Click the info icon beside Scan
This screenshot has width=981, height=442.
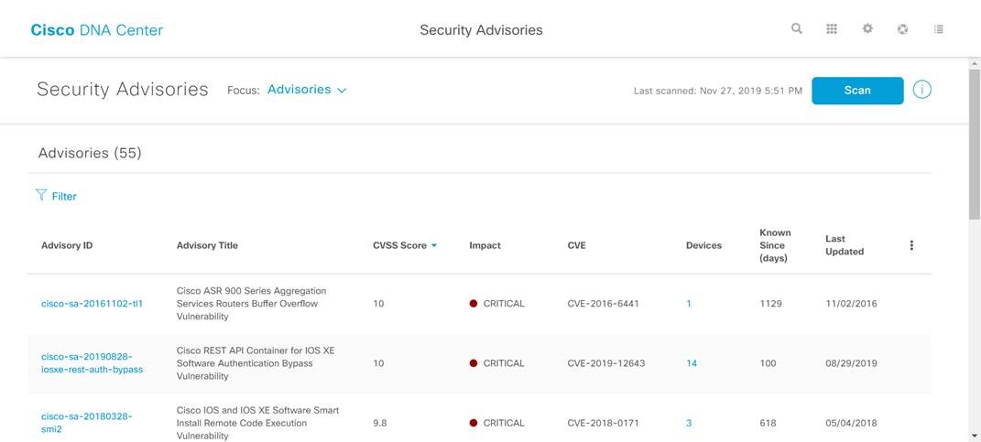point(922,90)
